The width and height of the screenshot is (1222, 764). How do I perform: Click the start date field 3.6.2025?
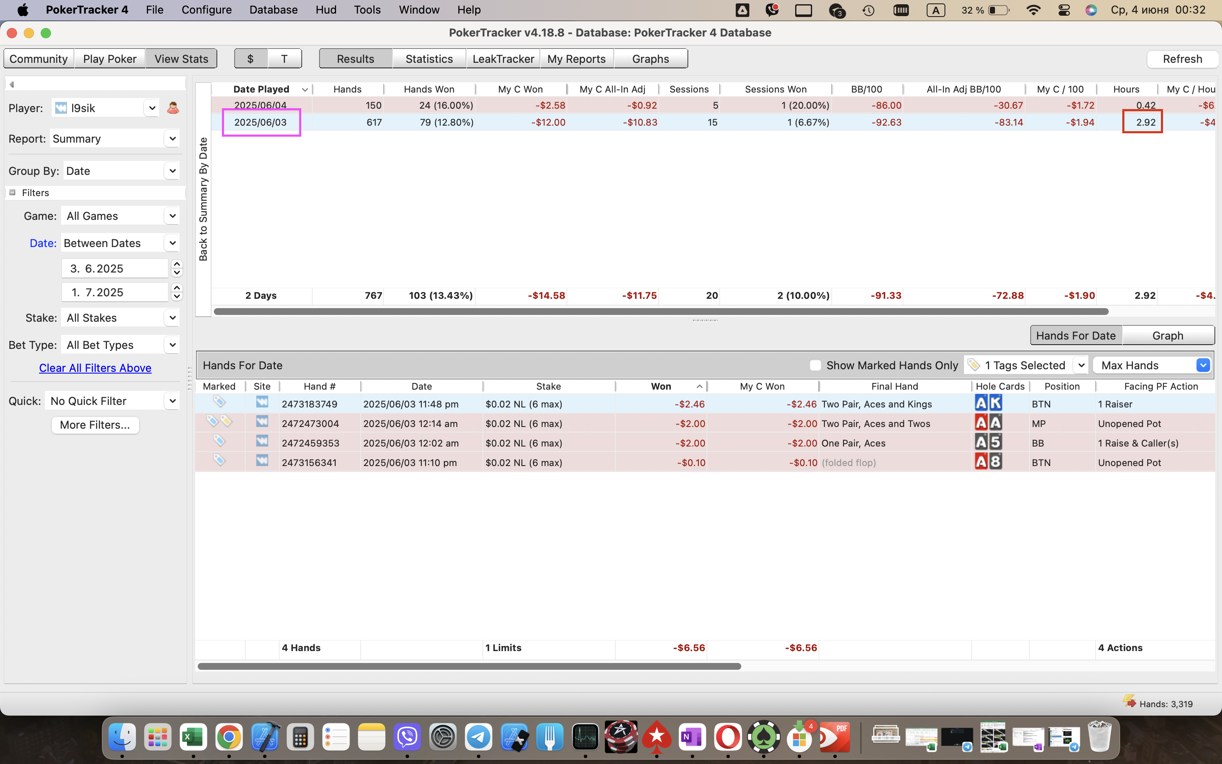click(x=115, y=268)
